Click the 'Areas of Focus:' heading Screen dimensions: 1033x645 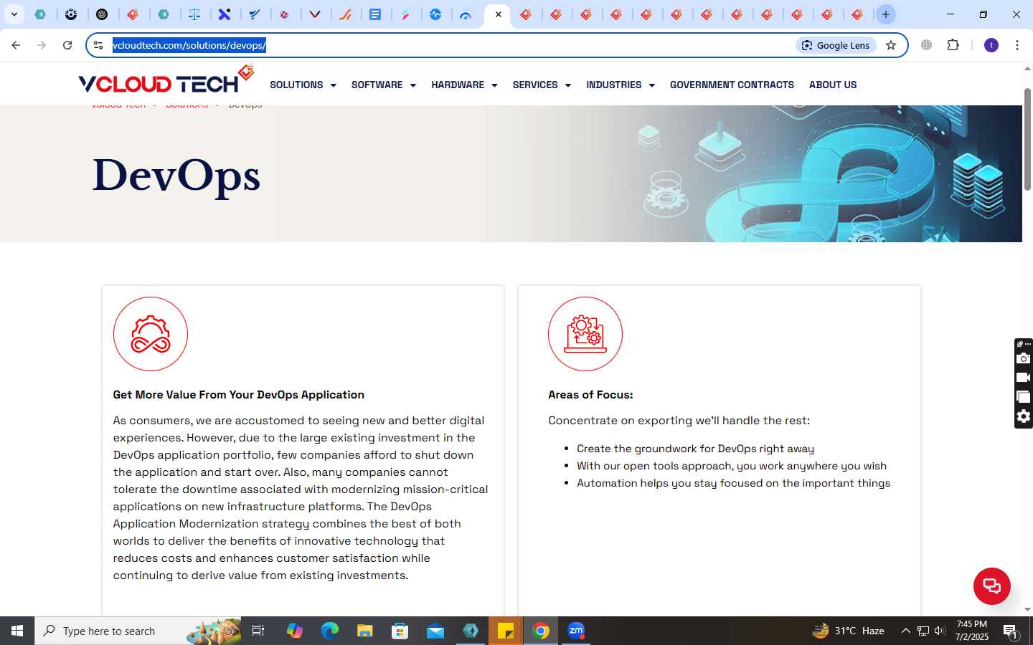point(590,395)
